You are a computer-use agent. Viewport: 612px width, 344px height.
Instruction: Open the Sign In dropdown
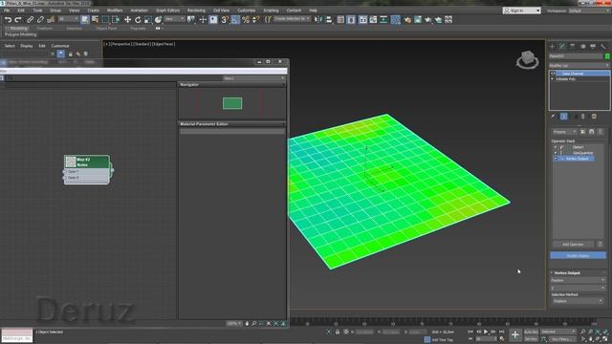coord(522,11)
